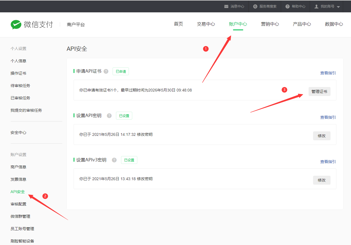The width and height of the screenshot is (351, 245).
Task: Click the help icon next to 设置APIv3密钥
Action: coord(114,160)
